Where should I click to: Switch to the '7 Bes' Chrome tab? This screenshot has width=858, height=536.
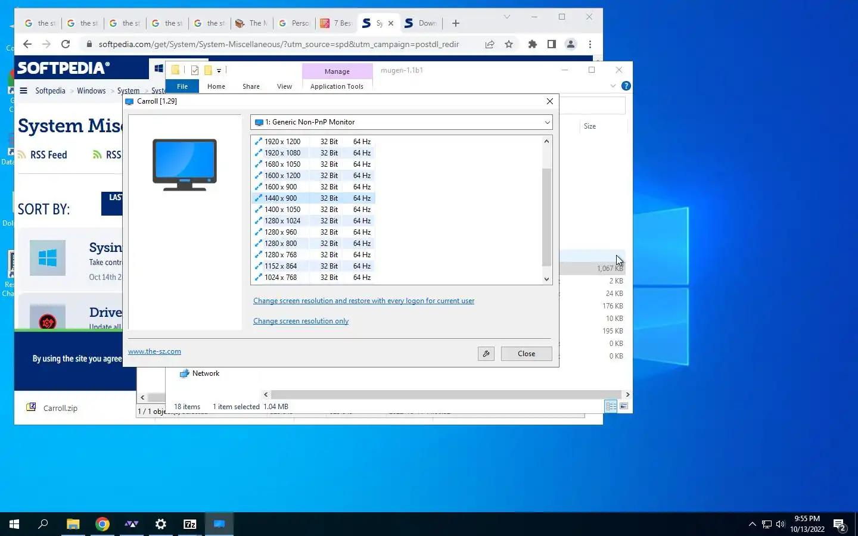337,23
